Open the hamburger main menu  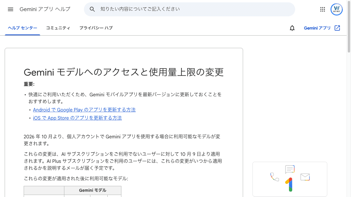coord(11,9)
